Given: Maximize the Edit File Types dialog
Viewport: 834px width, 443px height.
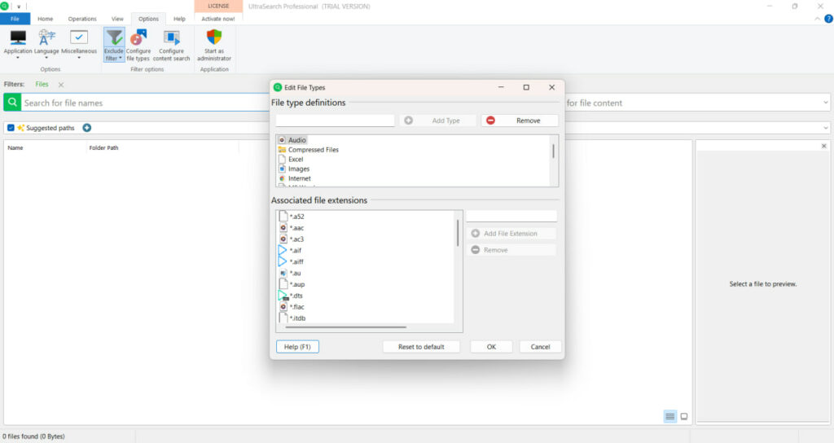Looking at the screenshot, I should (x=526, y=87).
